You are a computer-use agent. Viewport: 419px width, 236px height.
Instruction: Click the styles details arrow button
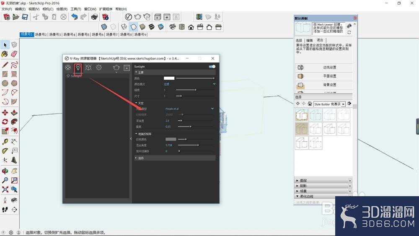click(349, 104)
